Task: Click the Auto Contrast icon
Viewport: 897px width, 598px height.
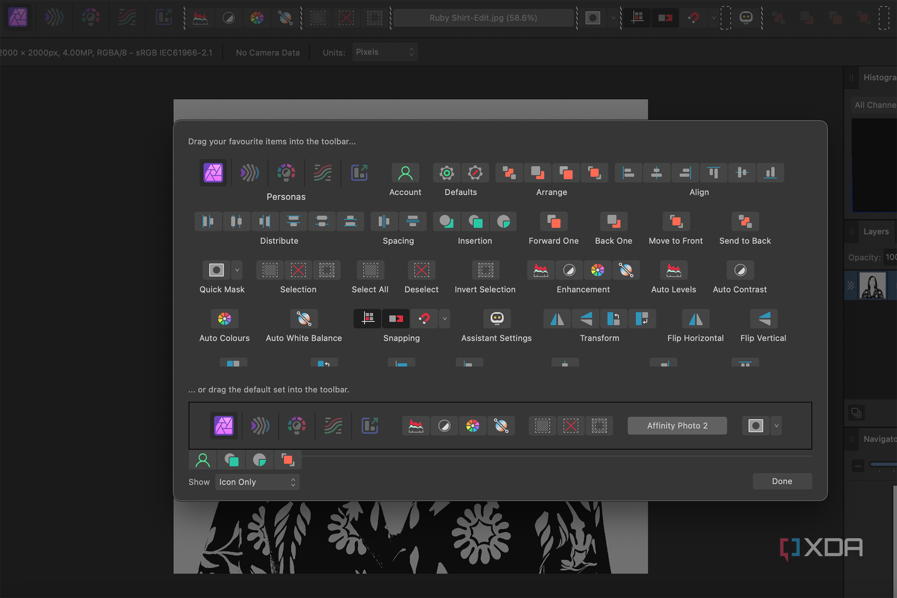Action: pyautogui.click(x=740, y=270)
